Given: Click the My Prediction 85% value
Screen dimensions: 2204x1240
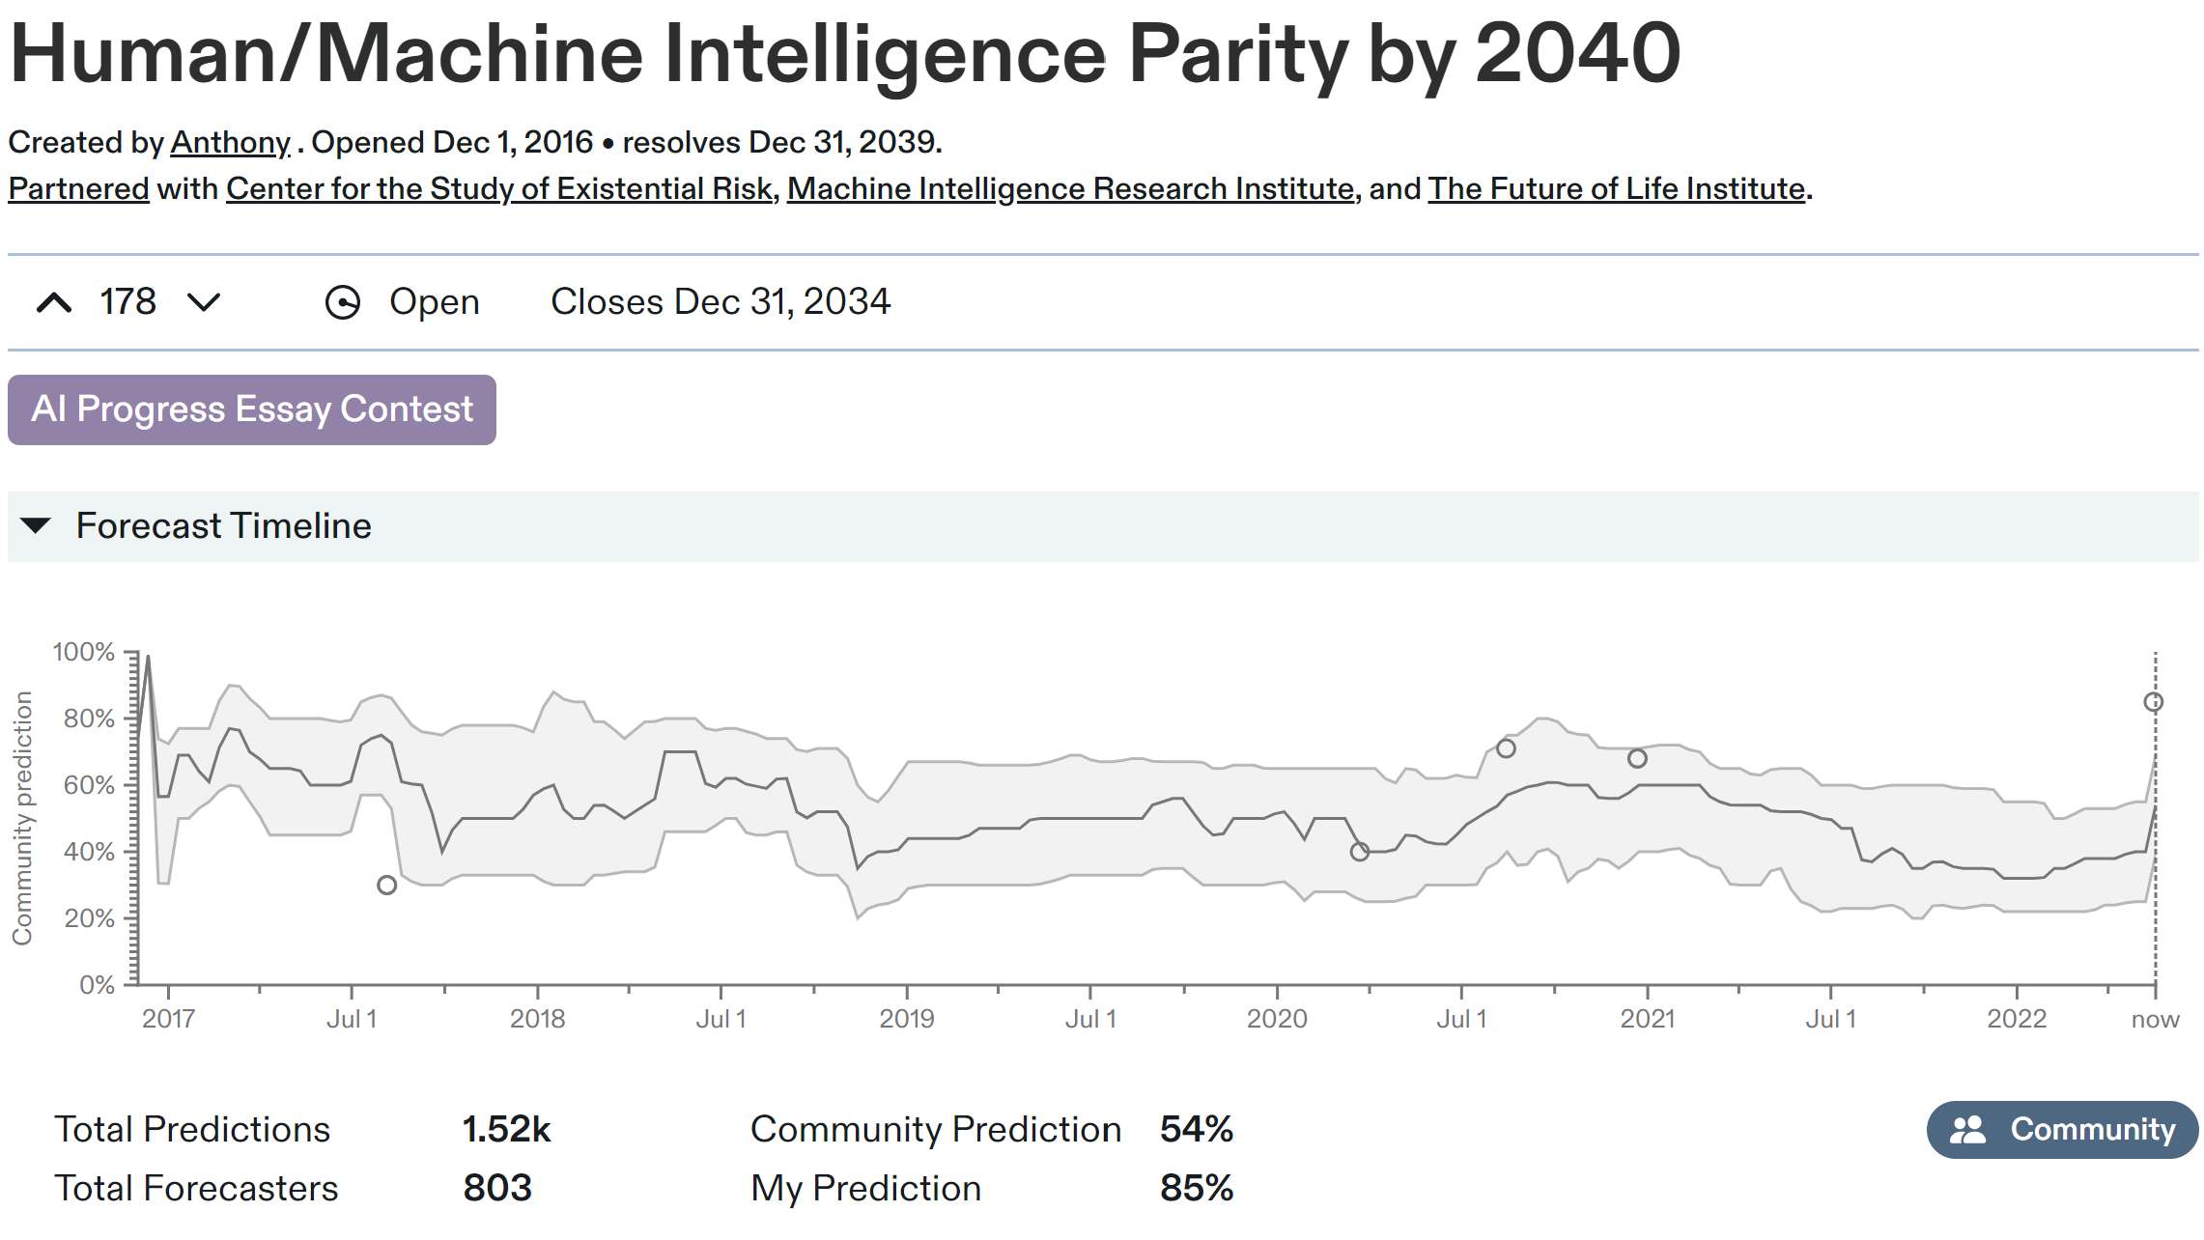Looking at the screenshot, I should pos(1196,1188).
